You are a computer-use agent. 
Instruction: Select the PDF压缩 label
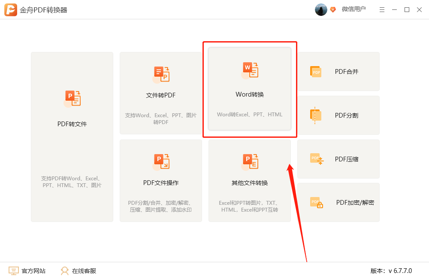347,159
